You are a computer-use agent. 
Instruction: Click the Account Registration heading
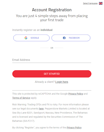click(x=52, y=10)
